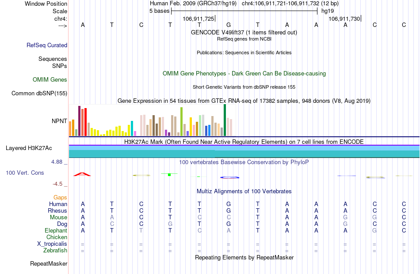This screenshot has height=274, width=420.
Task: Click the Zebrafish species label
Action: [x=55, y=251]
